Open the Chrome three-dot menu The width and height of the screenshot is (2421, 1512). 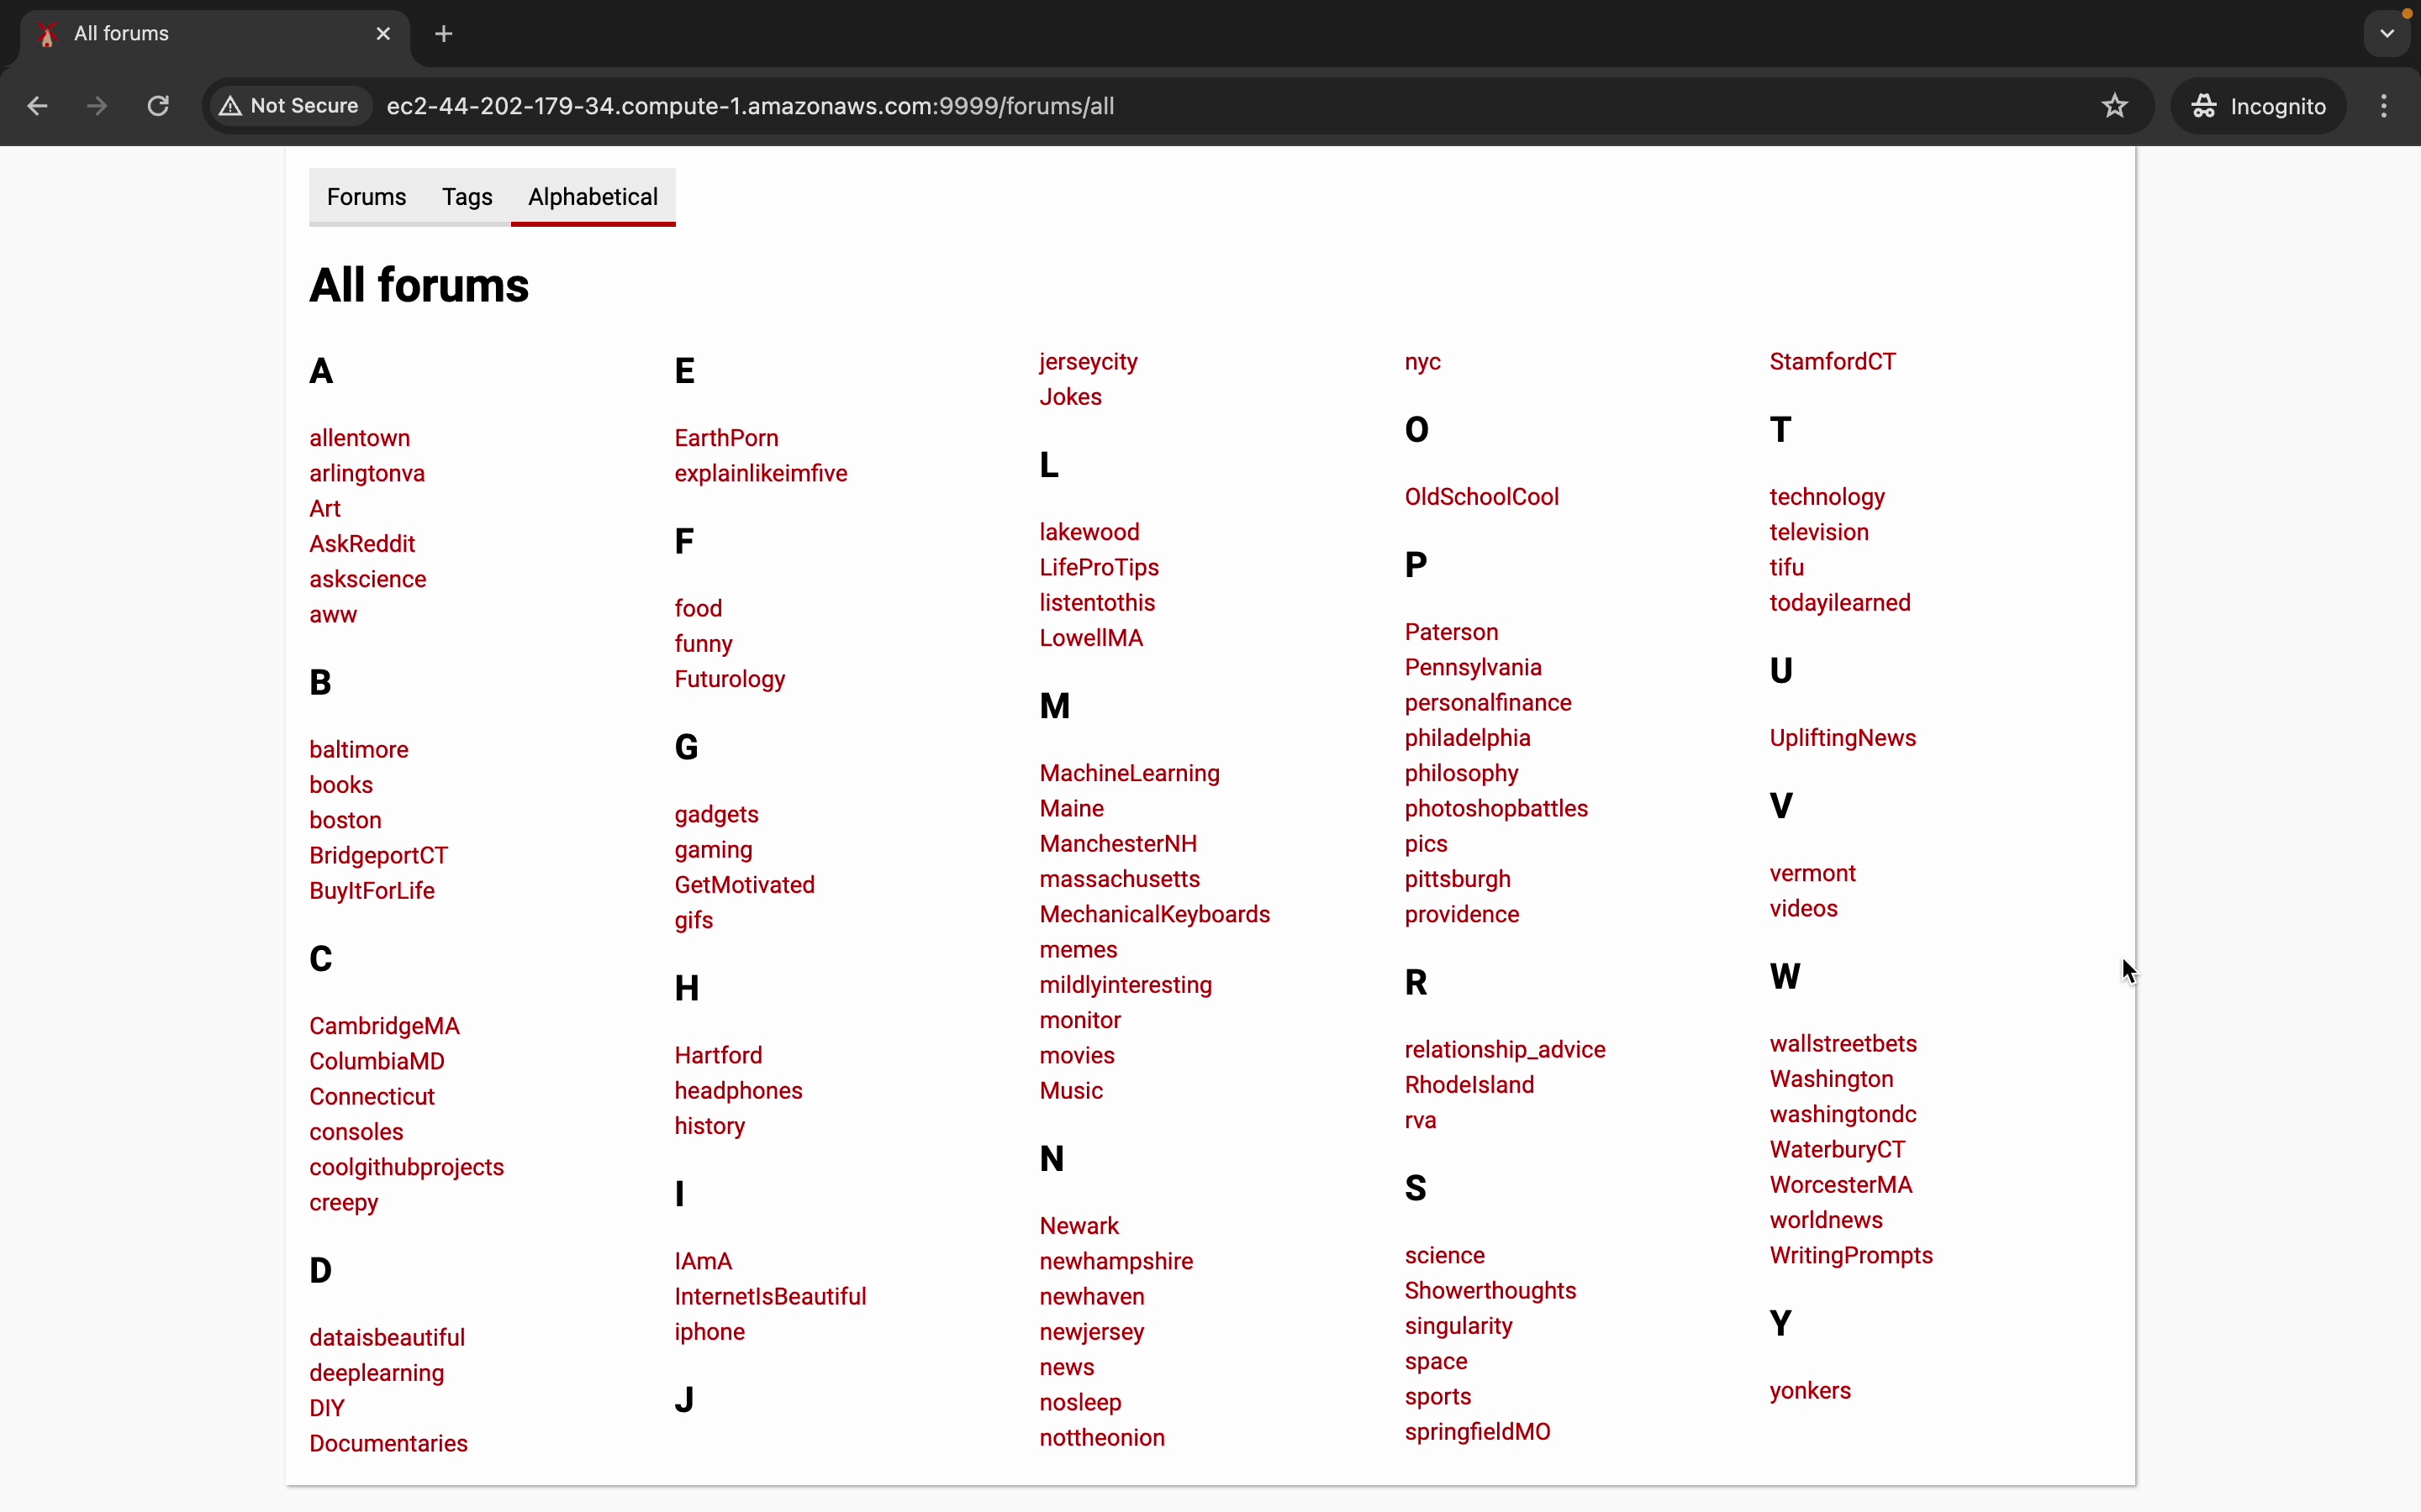pos(2384,106)
